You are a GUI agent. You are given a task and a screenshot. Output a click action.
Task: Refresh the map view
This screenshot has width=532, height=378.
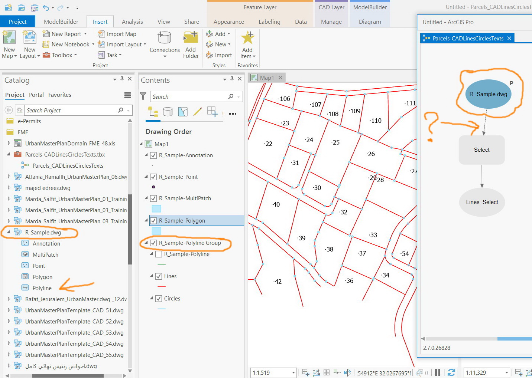pos(451,372)
